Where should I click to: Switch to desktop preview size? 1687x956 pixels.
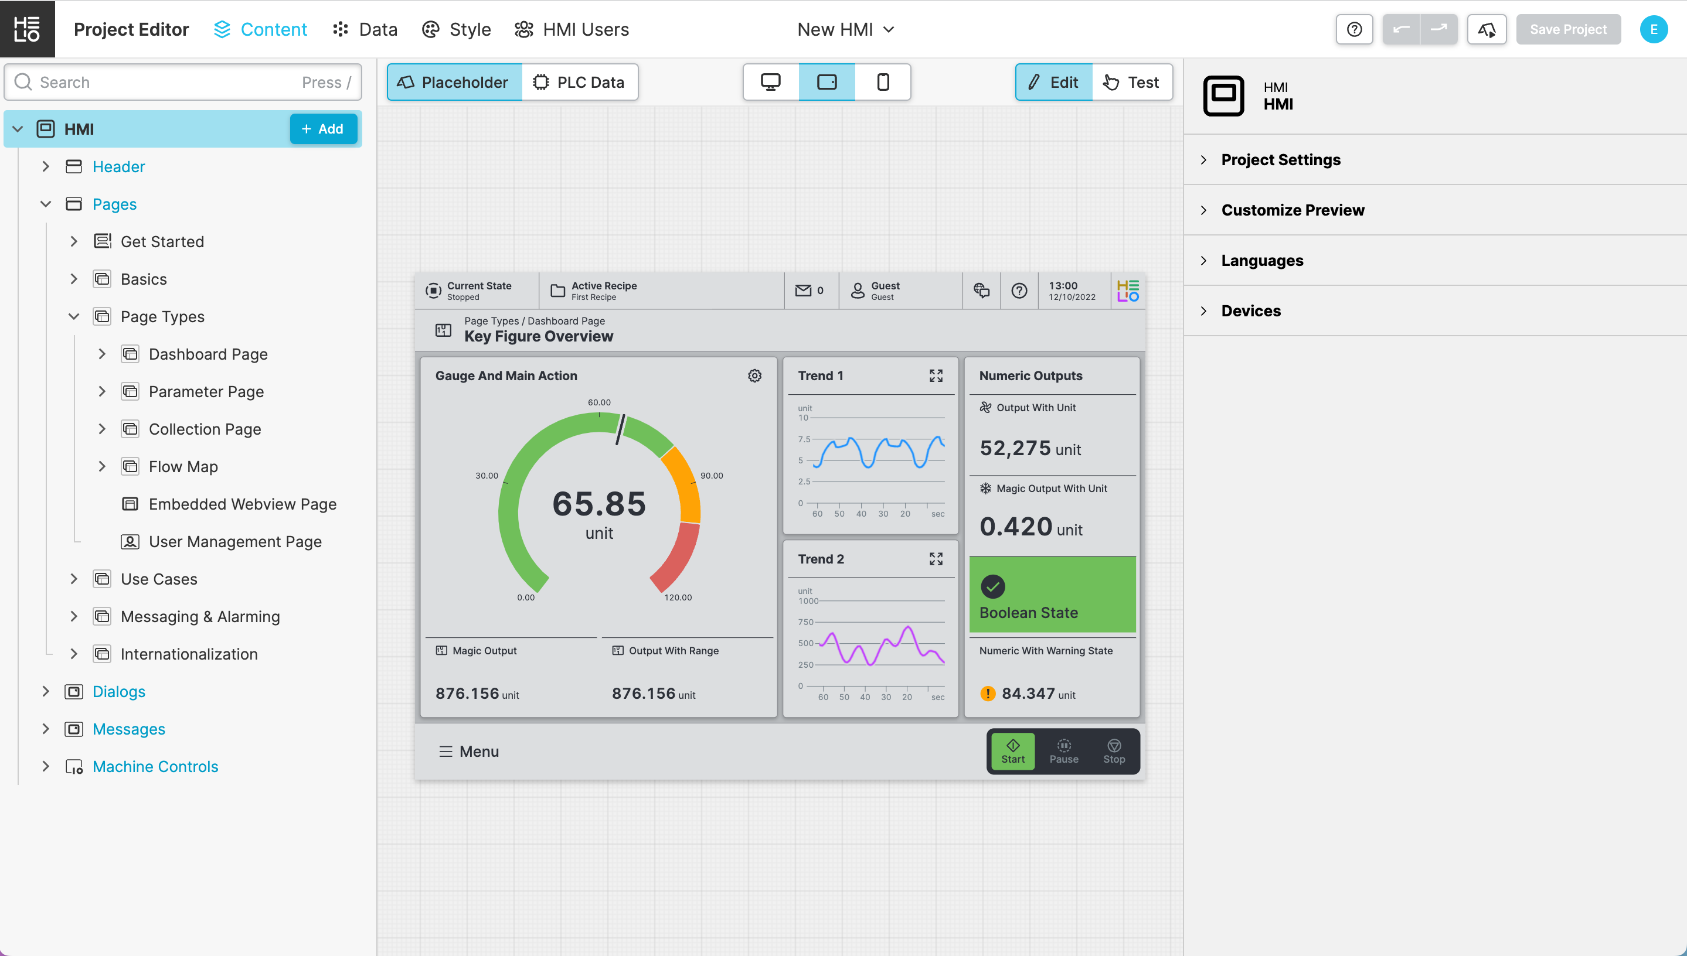[x=771, y=82]
